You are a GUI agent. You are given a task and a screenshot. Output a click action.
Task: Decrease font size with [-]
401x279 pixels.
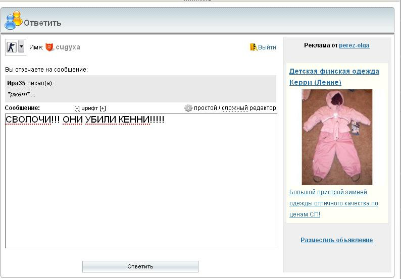pos(77,108)
